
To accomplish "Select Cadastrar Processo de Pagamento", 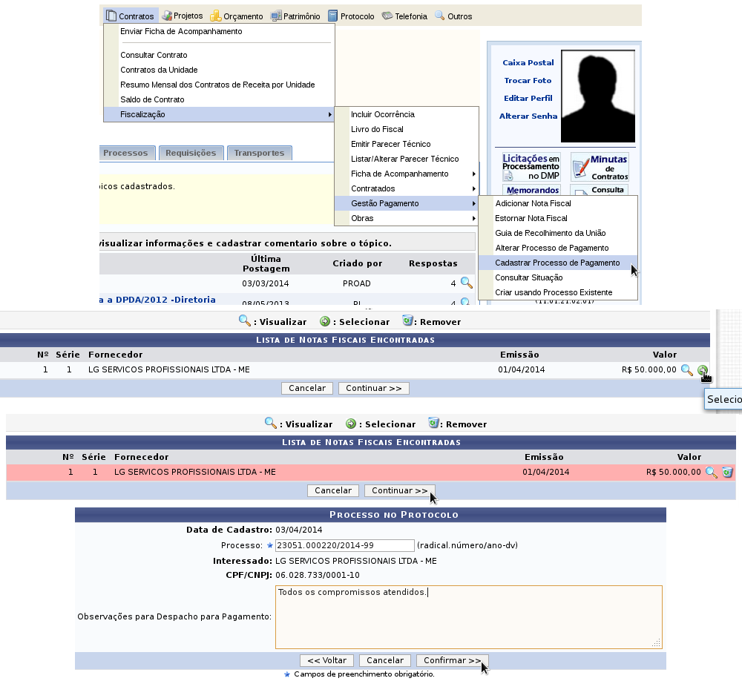I will pos(558,263).
